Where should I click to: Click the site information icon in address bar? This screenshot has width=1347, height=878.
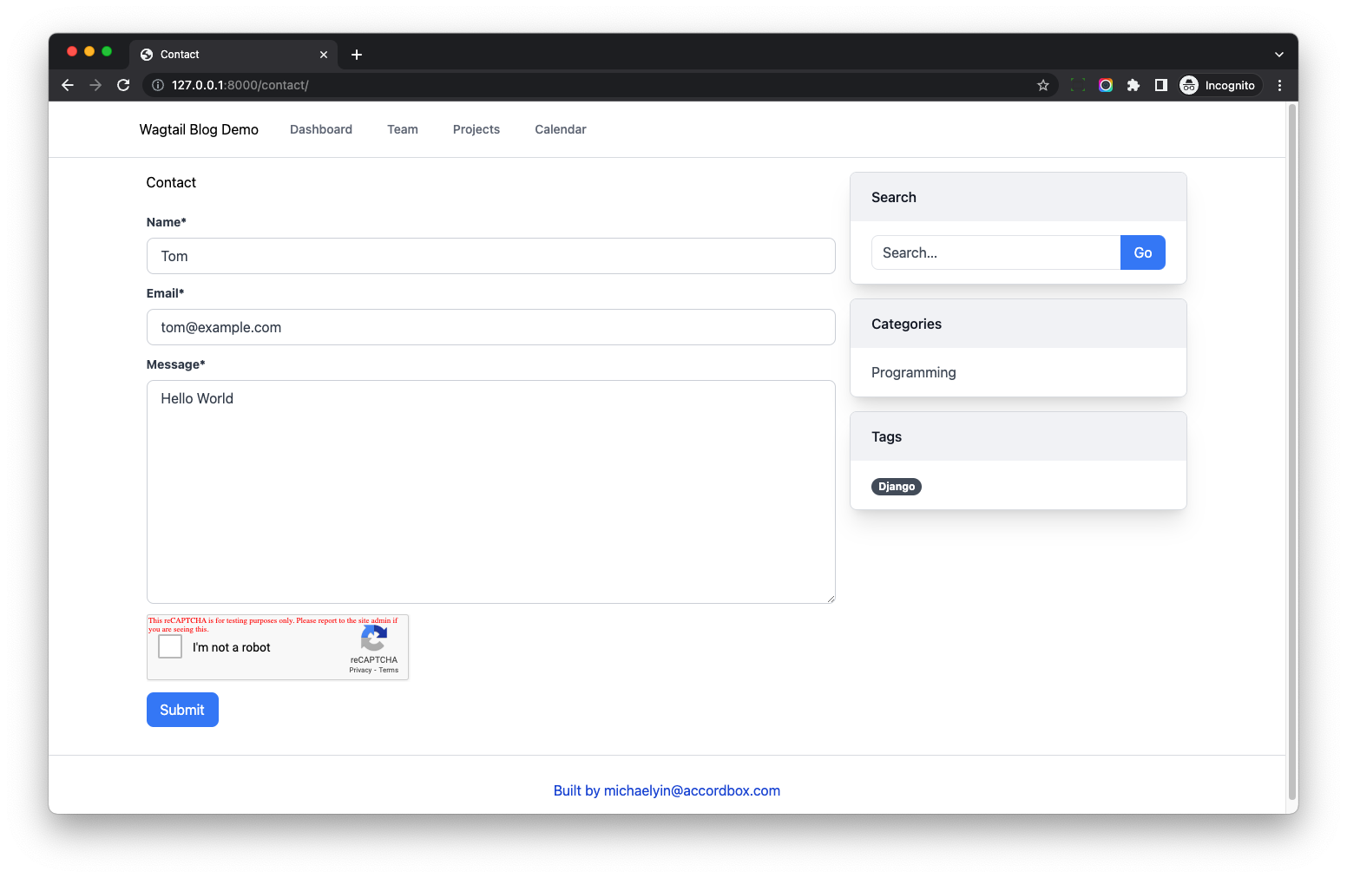158,85
